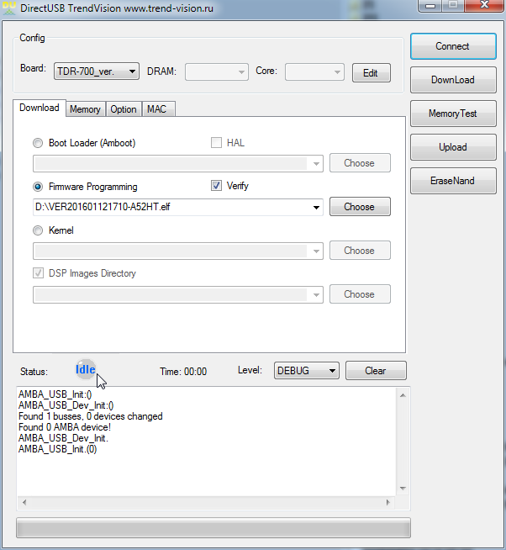Screen dimensions: 506x550
Task: Expand the firmware file path dropdown
Action: [x=316, y=207]
